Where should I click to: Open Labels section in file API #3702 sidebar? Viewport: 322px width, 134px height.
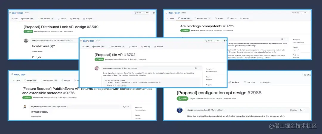coord(208,77)
